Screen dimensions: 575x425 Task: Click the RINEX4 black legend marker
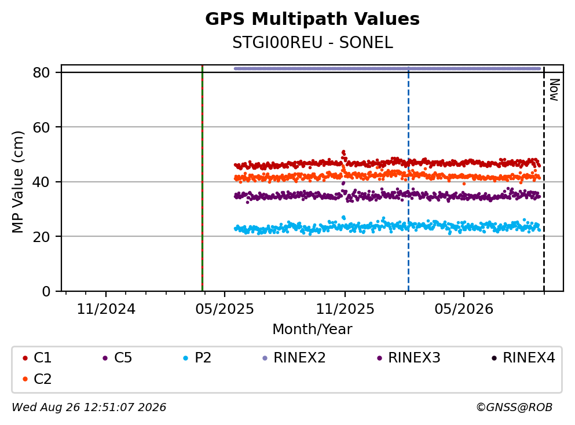494,358
